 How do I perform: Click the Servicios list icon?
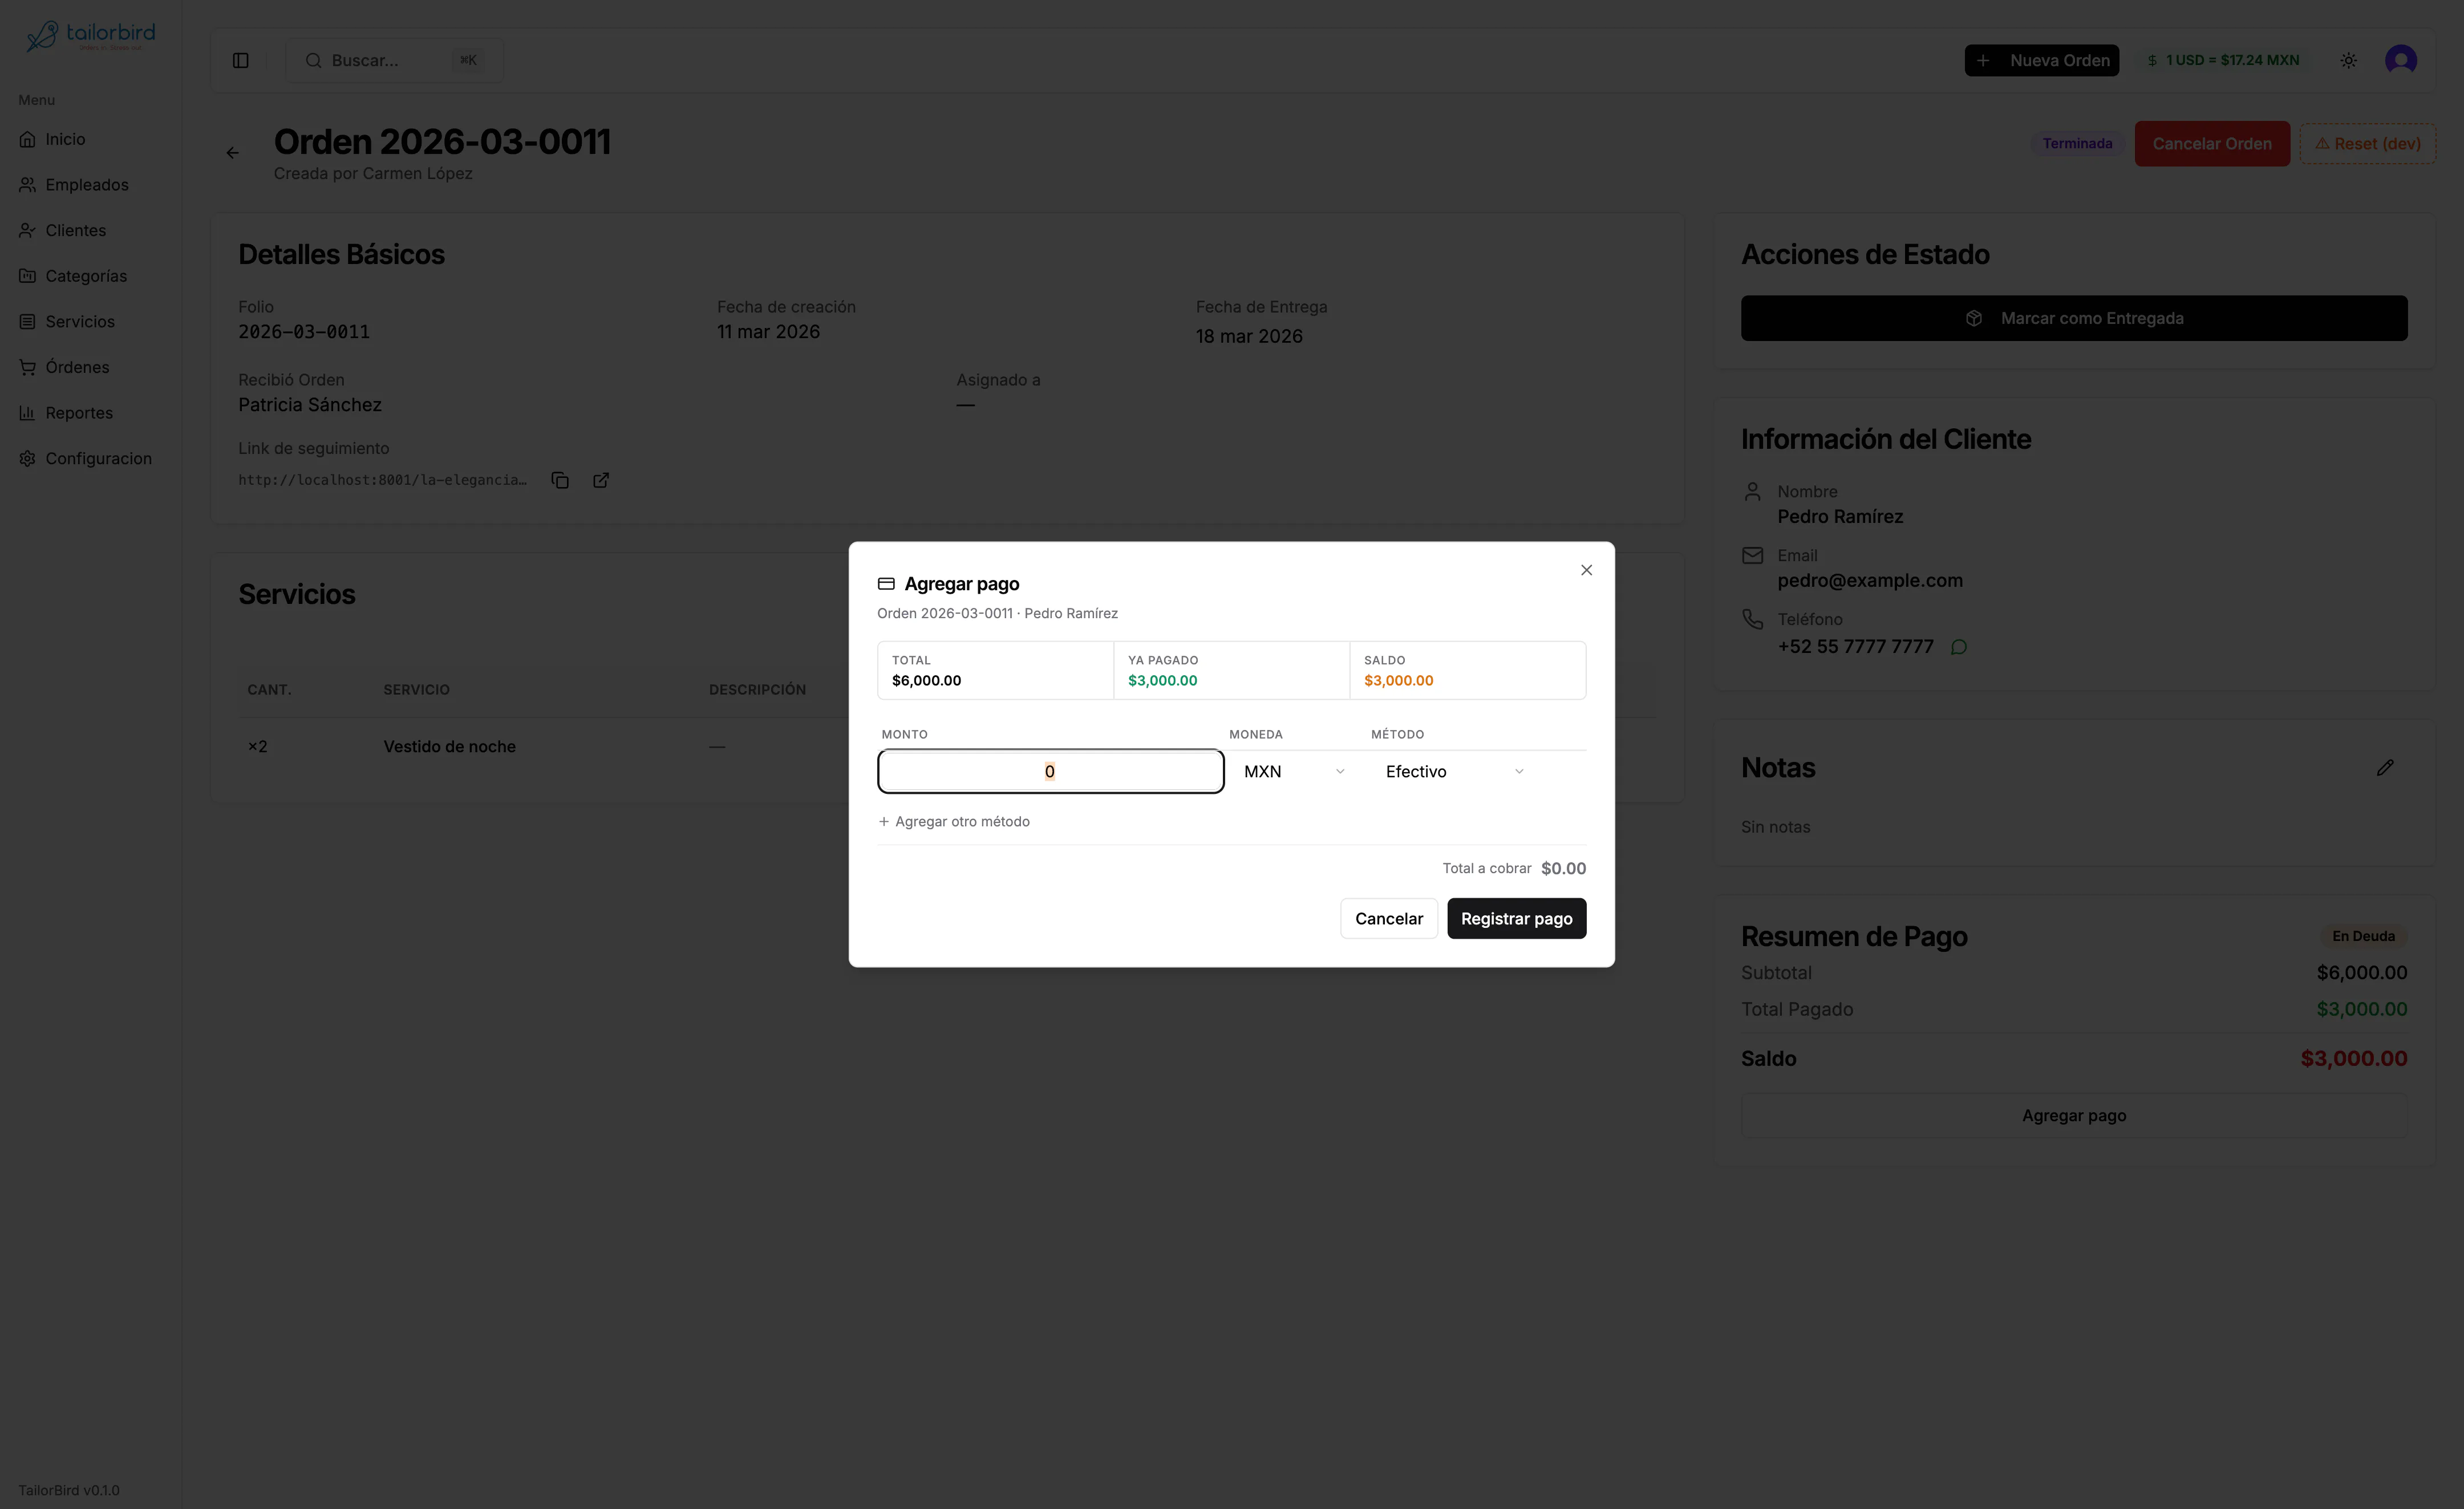point(28,322)
